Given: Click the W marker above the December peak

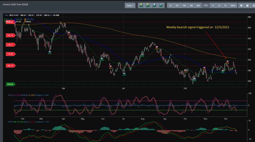Looking at the screenshot, I should (228, 62).
